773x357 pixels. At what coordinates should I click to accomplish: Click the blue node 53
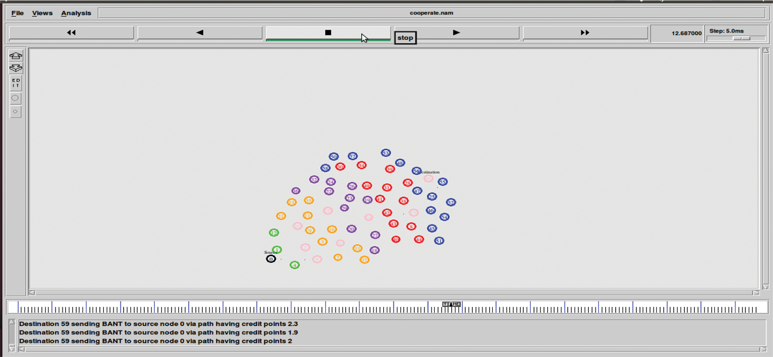(x=386, y=153)
